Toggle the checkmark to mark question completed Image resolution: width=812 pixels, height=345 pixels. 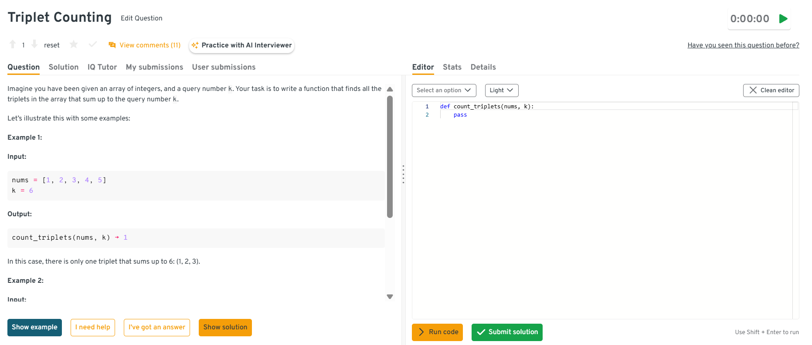point(92,44)
